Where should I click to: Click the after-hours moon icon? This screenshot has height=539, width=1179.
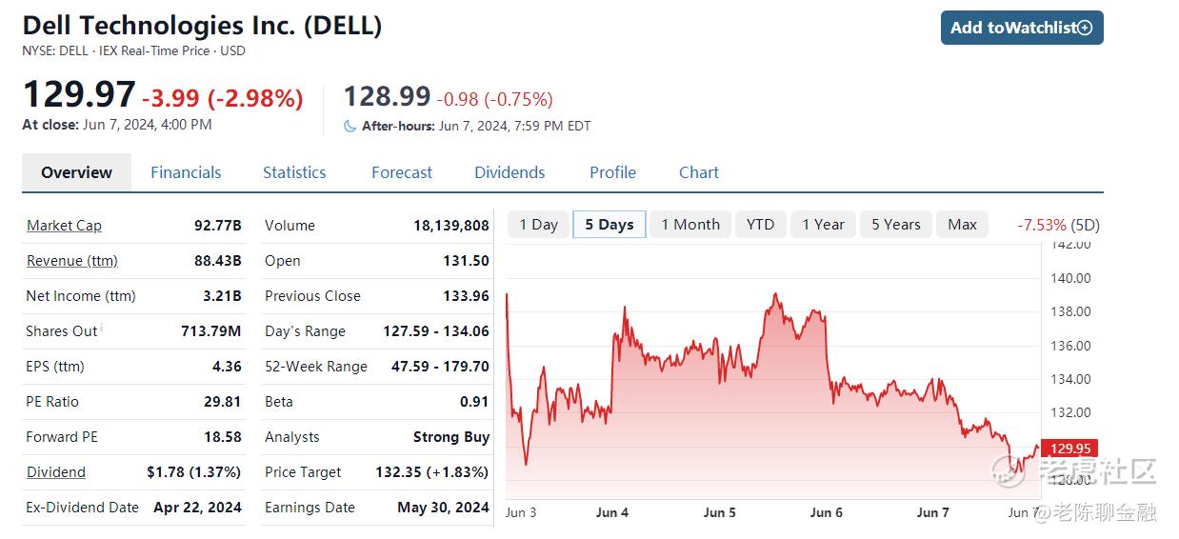(x=350, y=126)
